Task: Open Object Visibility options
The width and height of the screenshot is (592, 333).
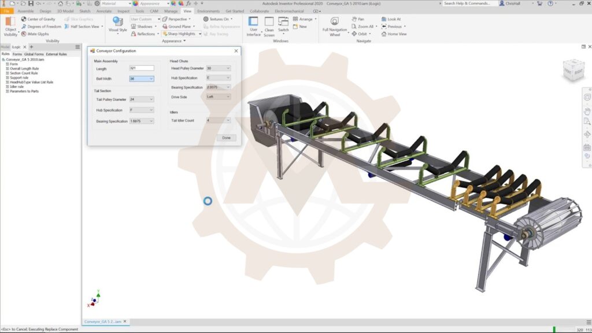Action: tap(10, 27)
